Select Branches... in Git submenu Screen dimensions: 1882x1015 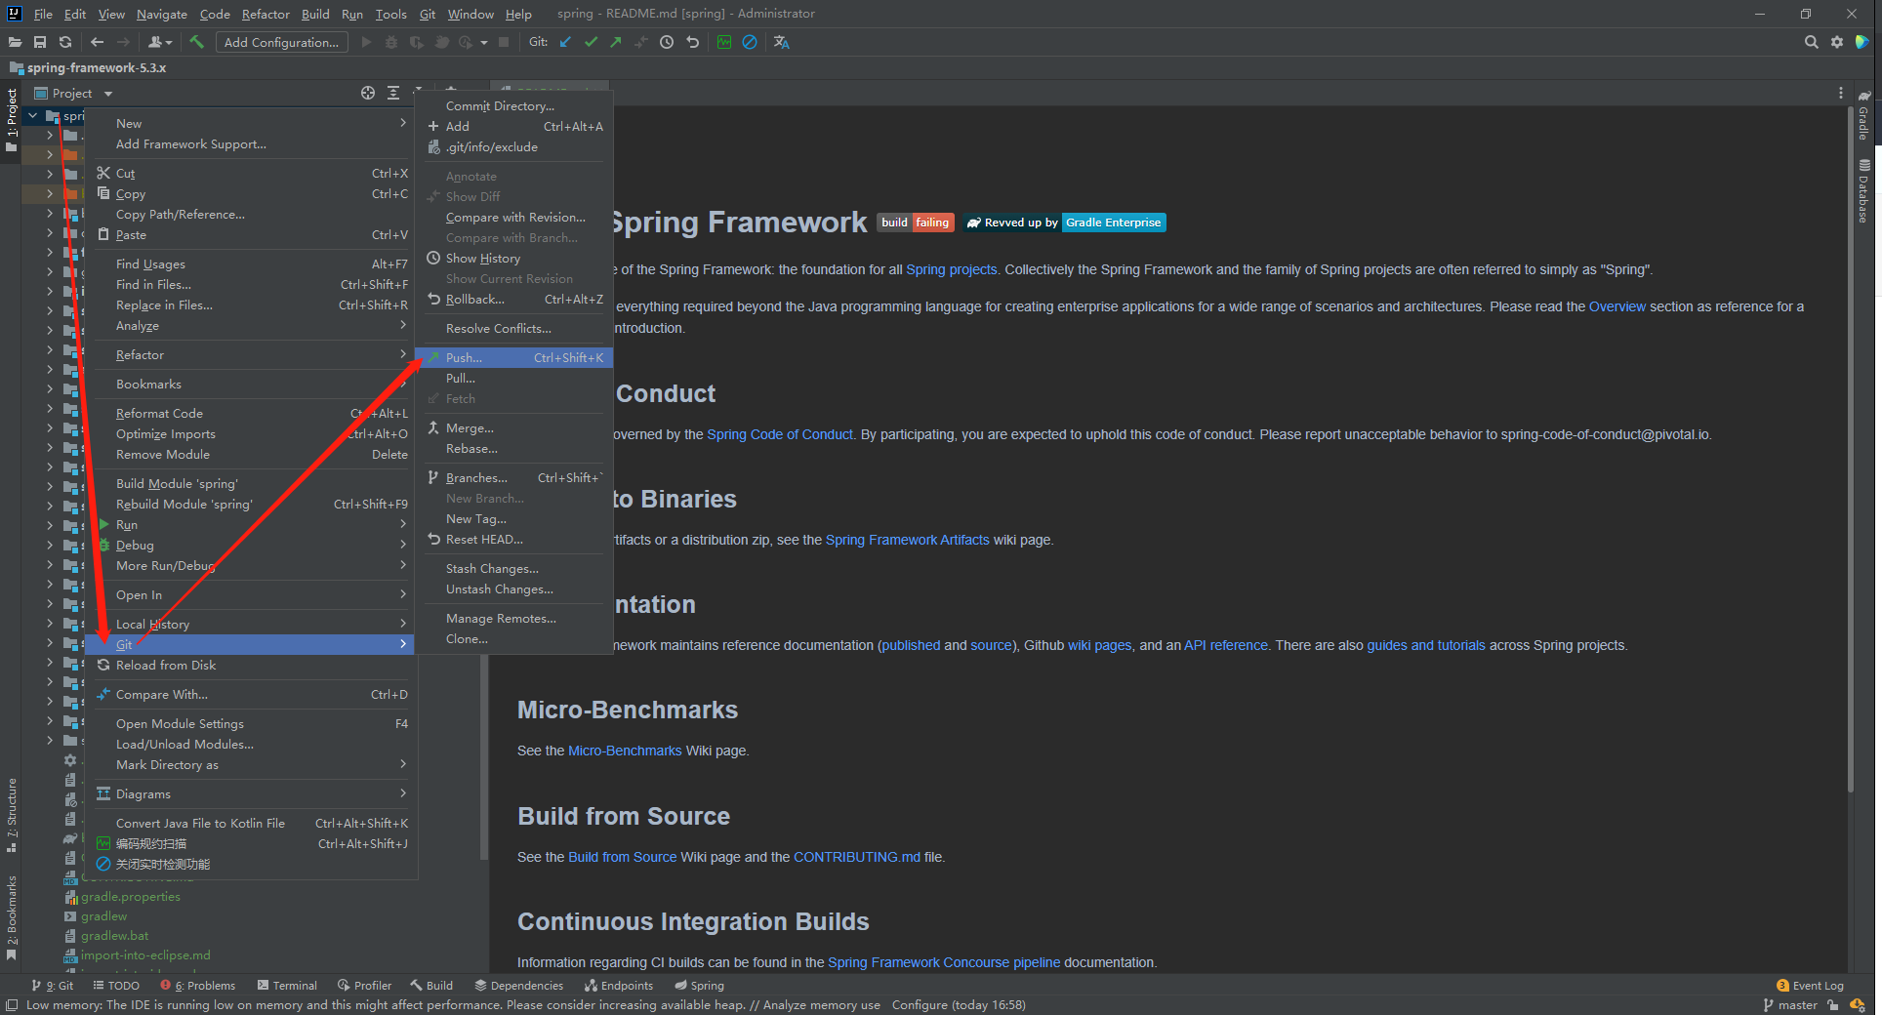click(x=513, y=477)
